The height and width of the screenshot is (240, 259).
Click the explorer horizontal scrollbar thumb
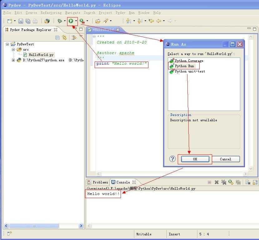tap(34, 226)
